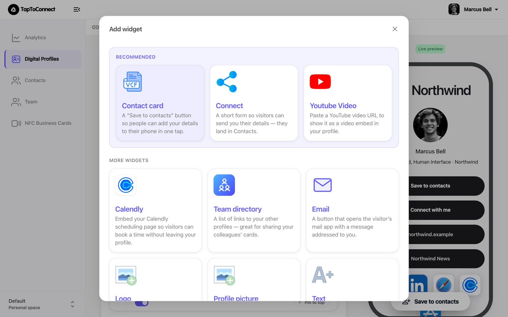Click the Contacts people icon
This screenshot has height=317, width=508.
click(x=16, y=81)
